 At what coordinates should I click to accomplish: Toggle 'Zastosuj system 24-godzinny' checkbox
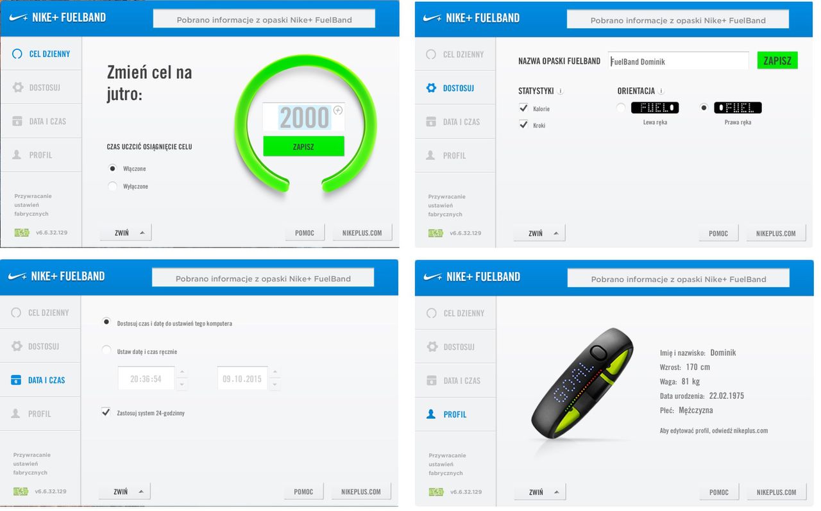point(106,412)
